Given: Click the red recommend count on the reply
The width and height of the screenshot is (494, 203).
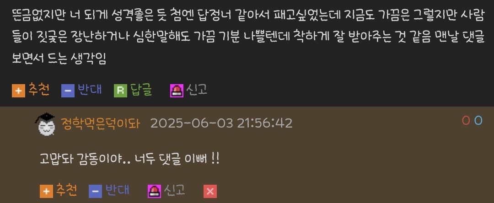Looking at the screenshot, I should [466, 121].
